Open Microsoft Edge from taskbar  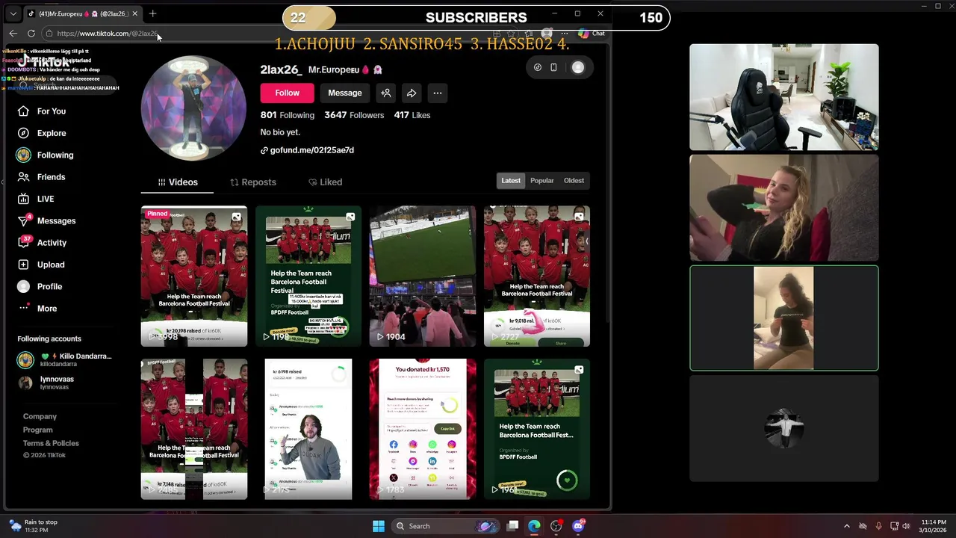tap(534, 526)
